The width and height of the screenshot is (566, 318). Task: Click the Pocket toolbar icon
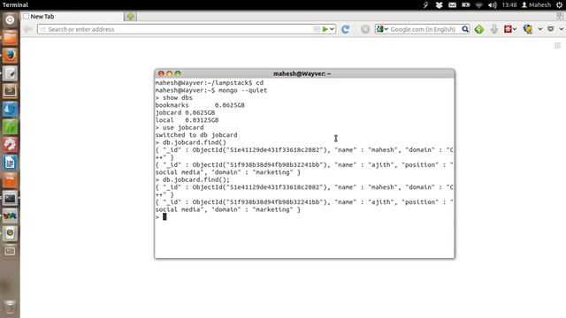pyautogui.click(x=551, y=29)
